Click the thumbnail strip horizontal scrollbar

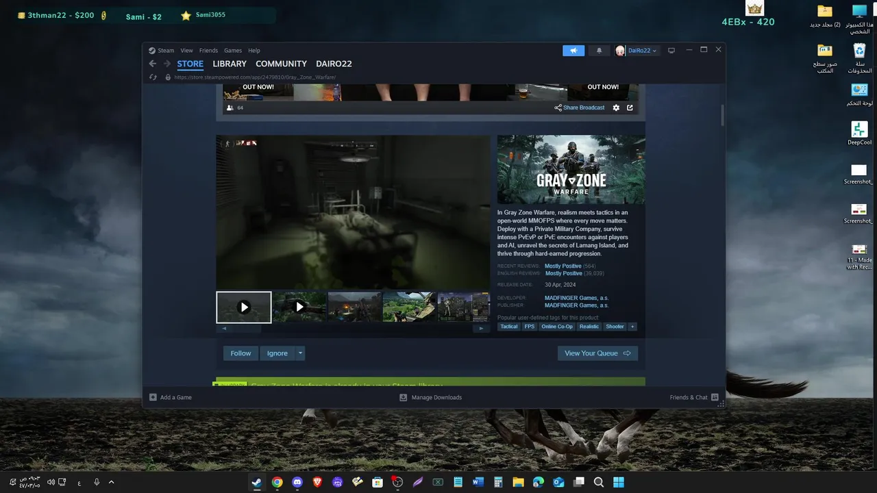pos(247,329)
